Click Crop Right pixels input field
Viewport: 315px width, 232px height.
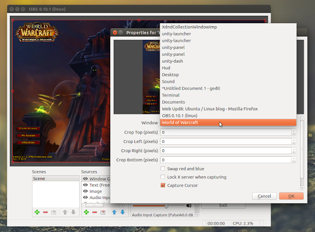click(x=226, y=151)
